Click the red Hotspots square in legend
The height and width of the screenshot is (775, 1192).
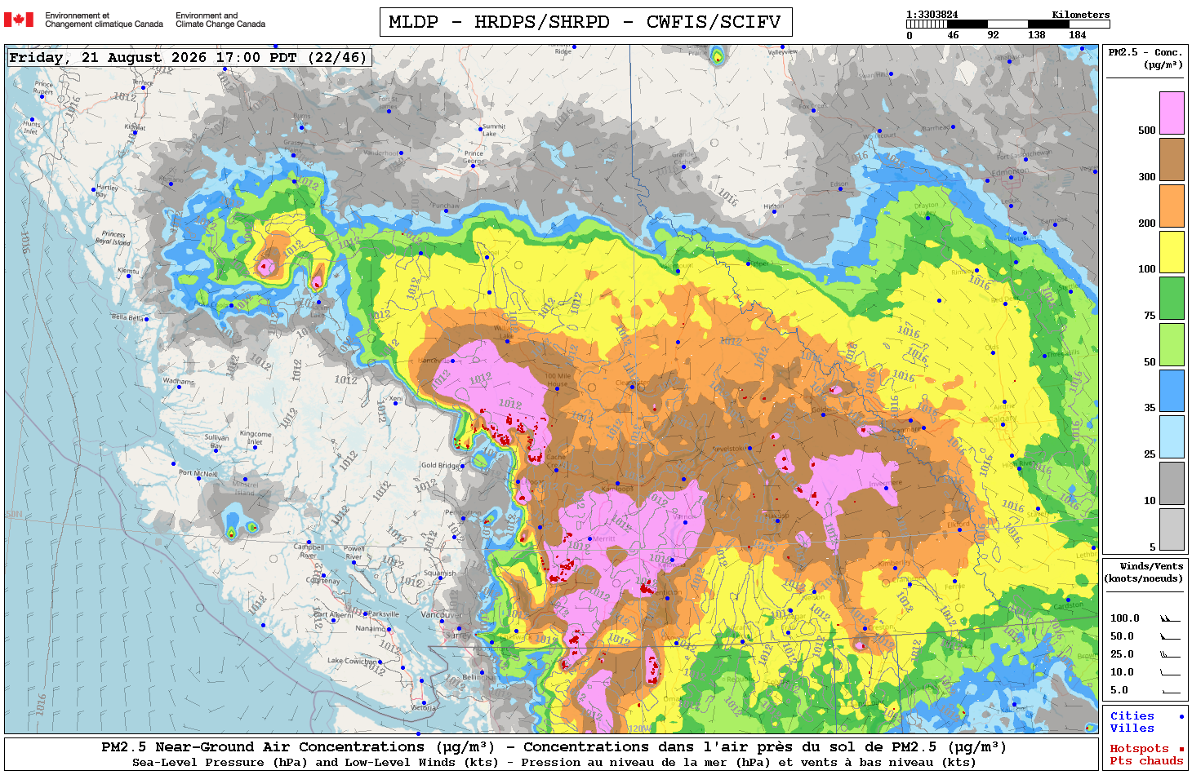(1181, 749)
